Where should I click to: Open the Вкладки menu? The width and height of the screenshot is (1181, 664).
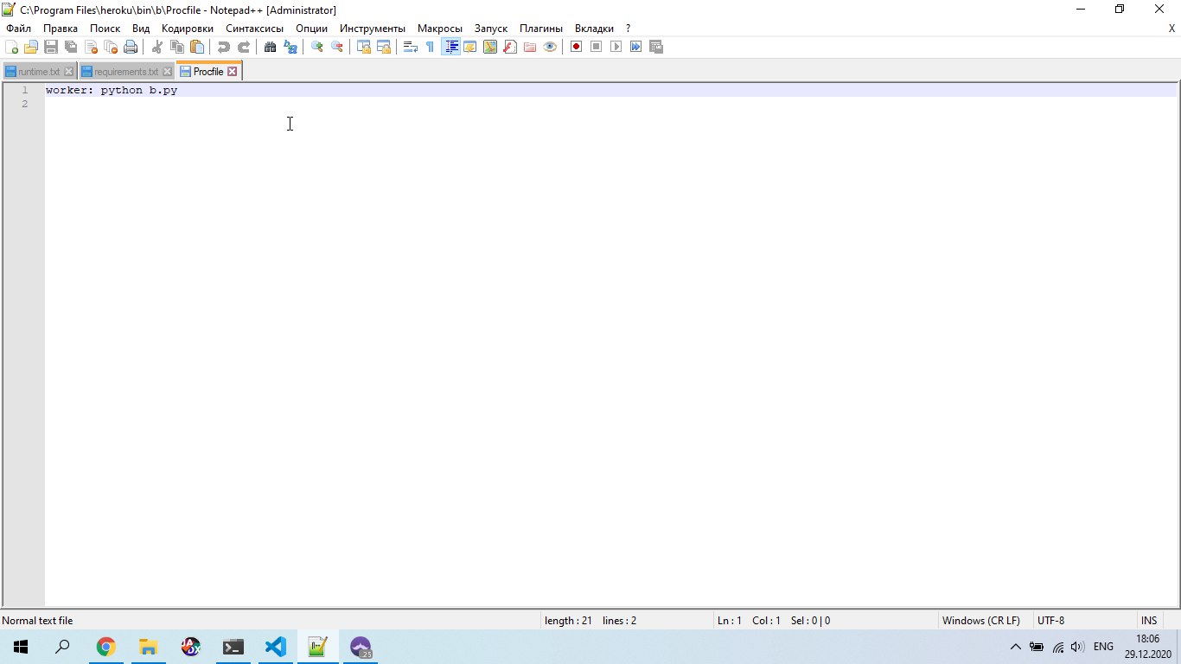tap(594, 29)
